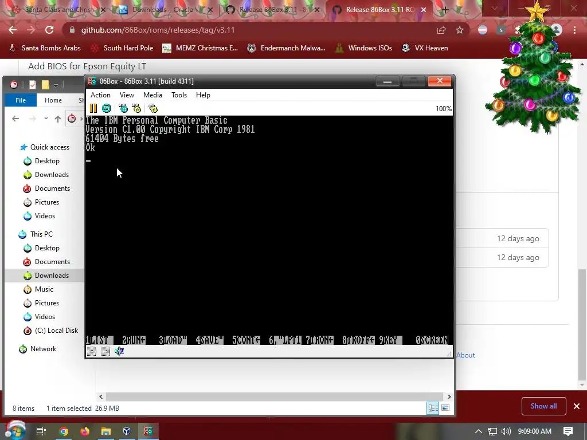Screen dimensions: 587x440
Task: Switch to large icons view in File Explorer
Action: pyautogui.click(x=445, y=408)
